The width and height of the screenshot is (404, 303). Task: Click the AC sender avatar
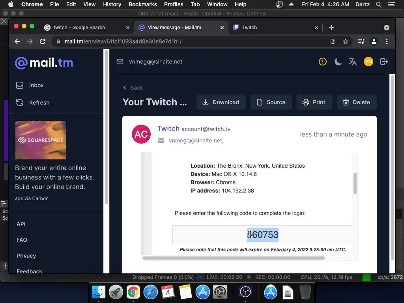(x=141, y=134)
